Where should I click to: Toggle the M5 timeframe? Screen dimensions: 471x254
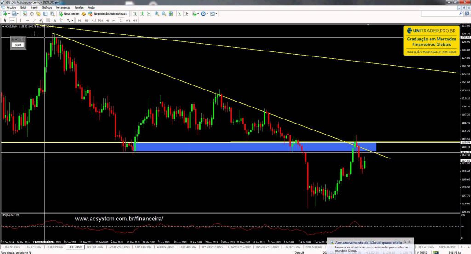[86, 20]
